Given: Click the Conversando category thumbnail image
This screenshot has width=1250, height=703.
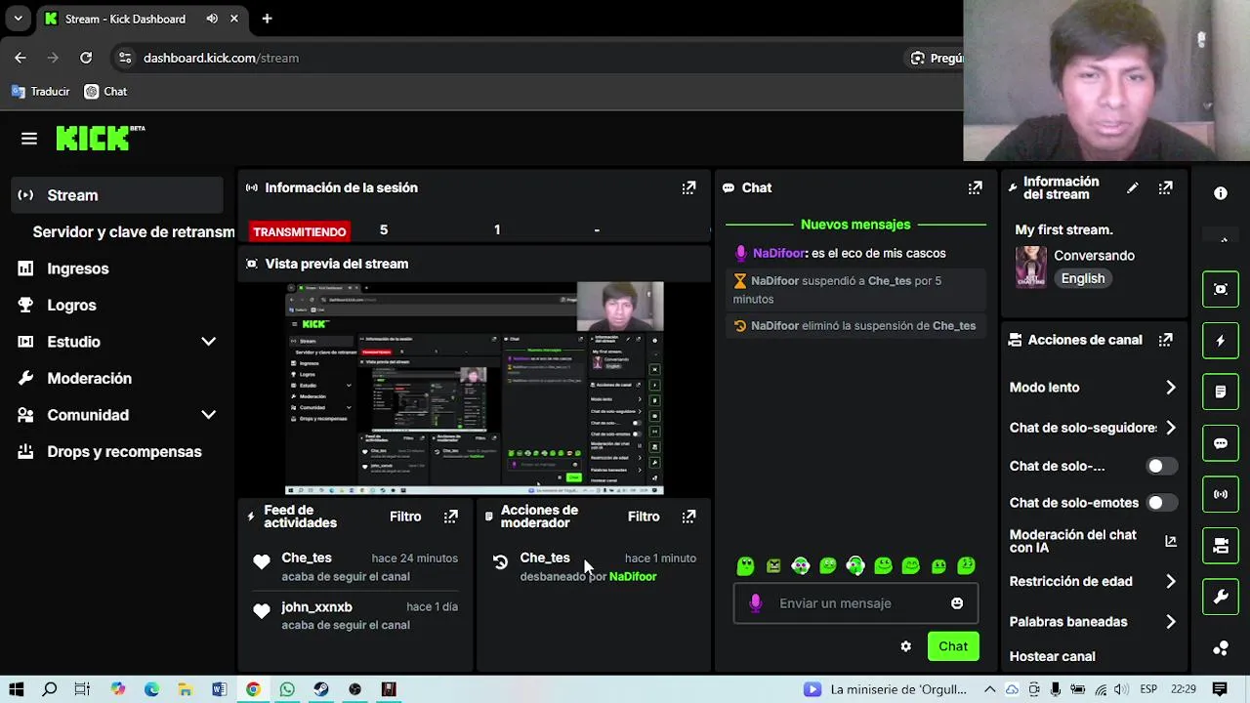Looking at the screenshot, I should [1031, 267].
